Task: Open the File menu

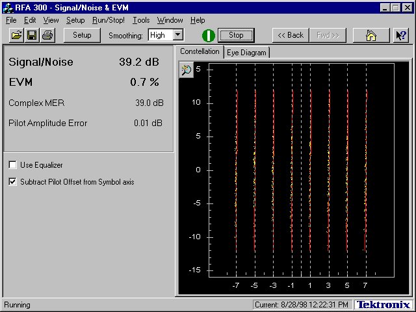Action: 11,20
